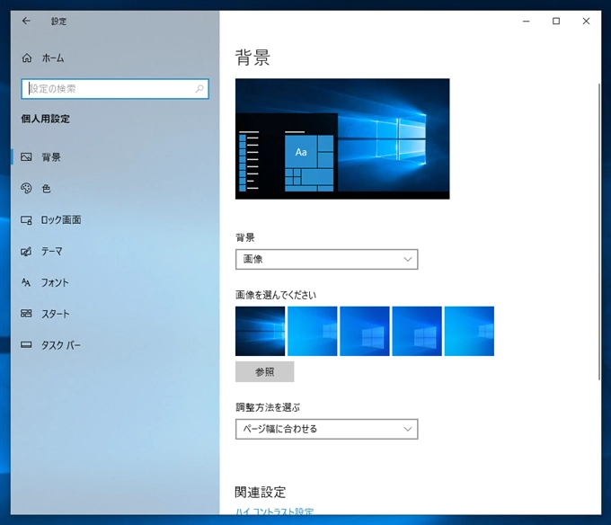Click the 調整方法を選ぶ label
Screen dimensions: 611x525
click(268, 407)
